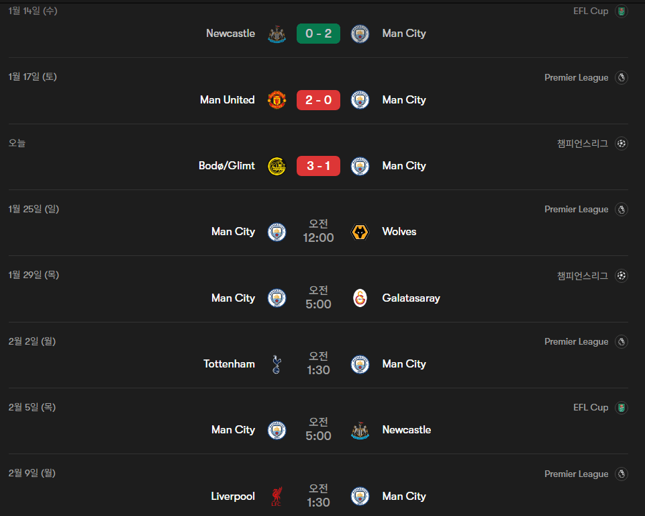645x516 pixels.
Task: Open the green 0 - 2 score badge
Action: tap(318, 34)
